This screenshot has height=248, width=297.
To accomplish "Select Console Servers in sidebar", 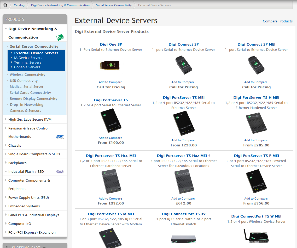I will click(x=27, y=67).
